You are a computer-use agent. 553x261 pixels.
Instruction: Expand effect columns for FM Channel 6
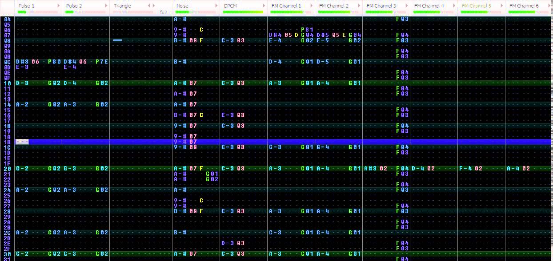[x=550, y=6]
